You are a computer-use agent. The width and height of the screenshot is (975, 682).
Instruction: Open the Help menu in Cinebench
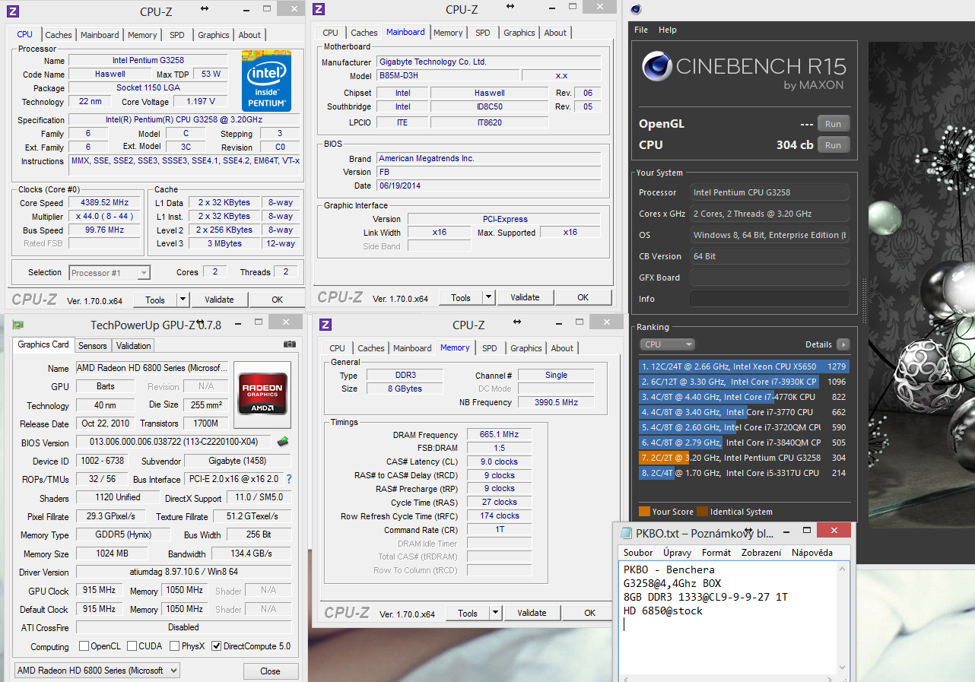(668, 30)
